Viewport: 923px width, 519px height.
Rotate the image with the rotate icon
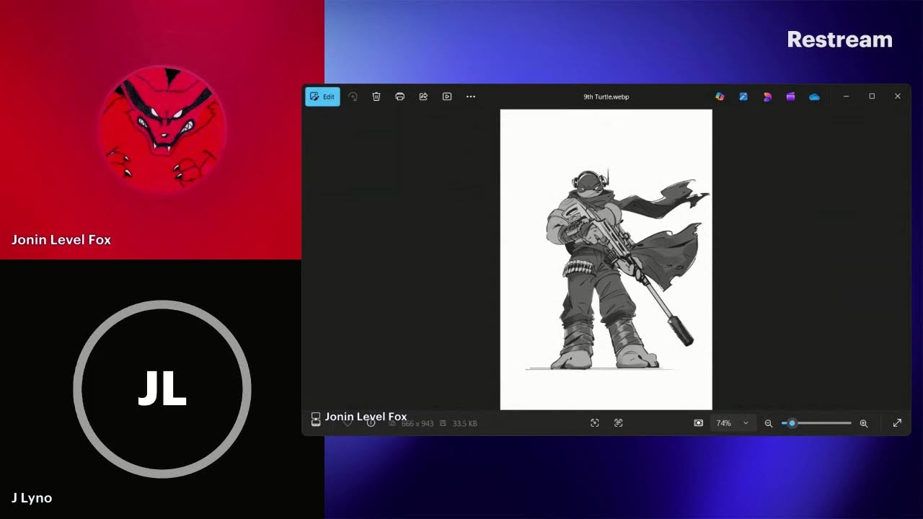pos(353,97)
